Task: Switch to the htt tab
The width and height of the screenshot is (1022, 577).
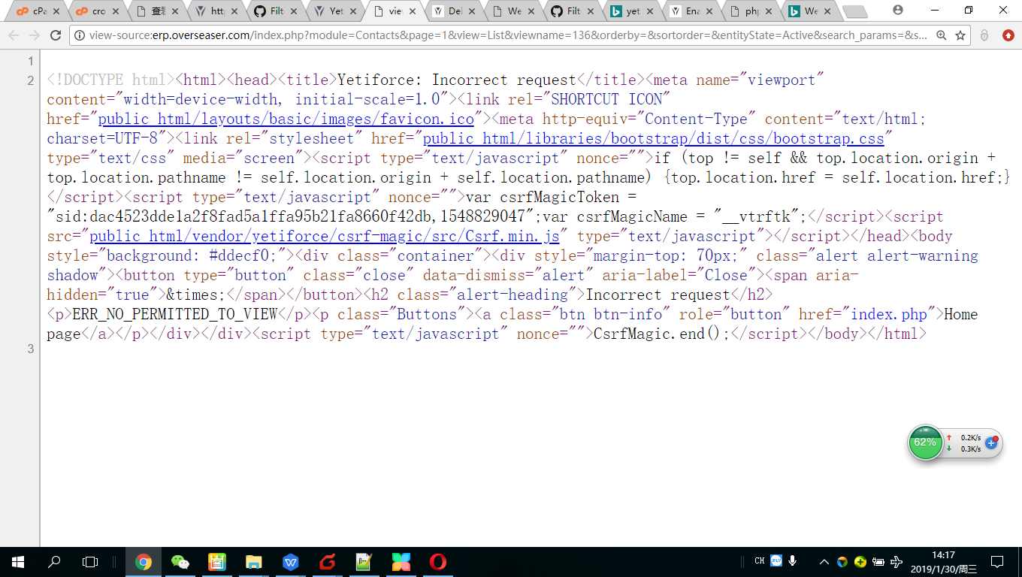Action: click(x=214, y=11)
